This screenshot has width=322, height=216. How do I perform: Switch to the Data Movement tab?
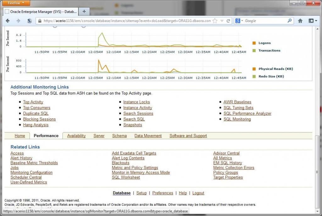148,136
